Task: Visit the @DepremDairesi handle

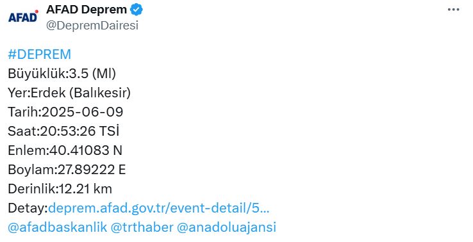Action: pos(92,26)
